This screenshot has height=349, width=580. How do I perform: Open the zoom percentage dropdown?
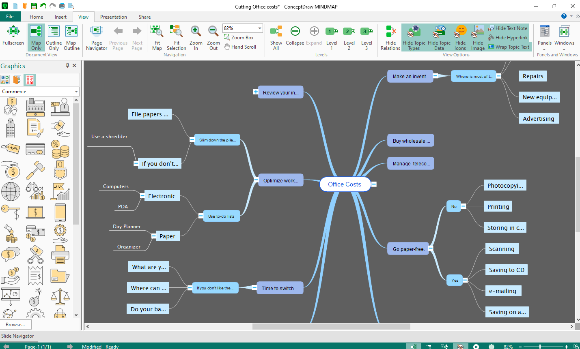pos(260,28)
